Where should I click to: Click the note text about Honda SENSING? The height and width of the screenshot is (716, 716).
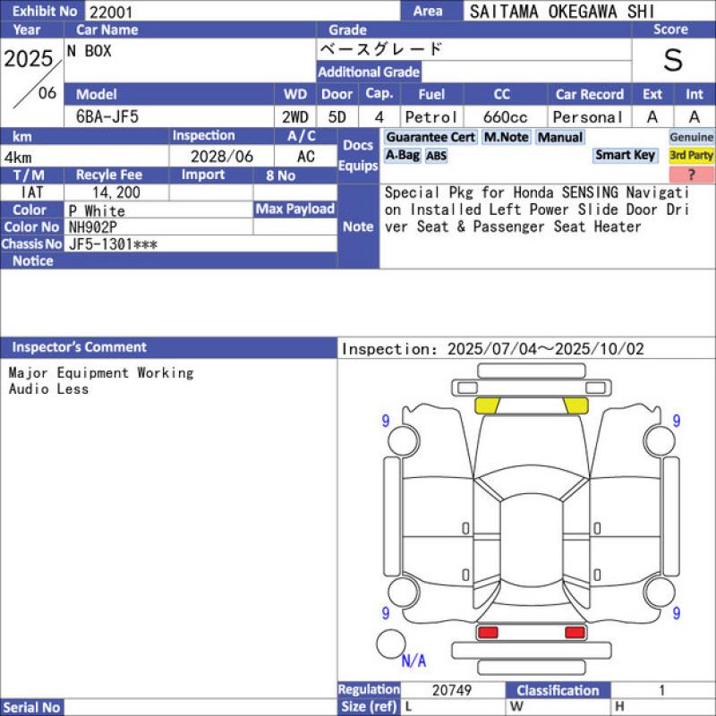coord(536,209)
